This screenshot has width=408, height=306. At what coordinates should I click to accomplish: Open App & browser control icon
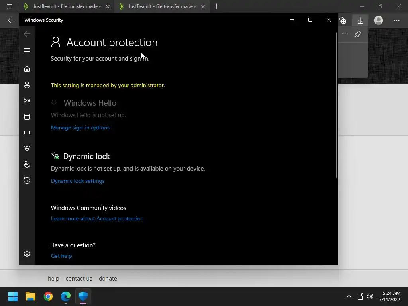27,117
